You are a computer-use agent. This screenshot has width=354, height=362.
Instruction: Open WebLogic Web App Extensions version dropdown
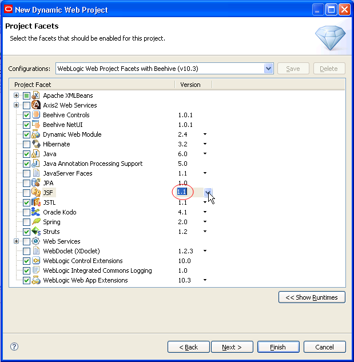coord(205,280)
